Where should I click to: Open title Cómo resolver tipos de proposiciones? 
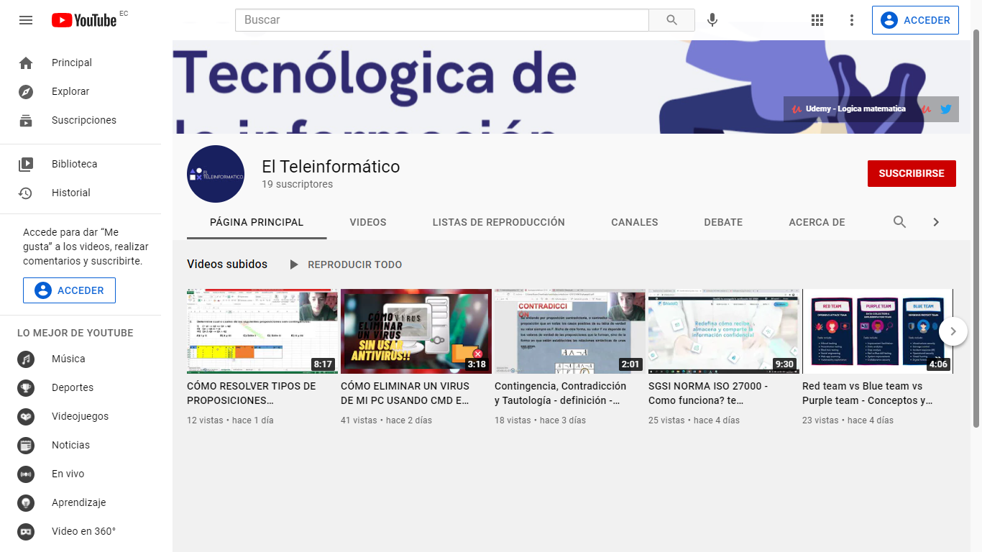click(252, 393)
